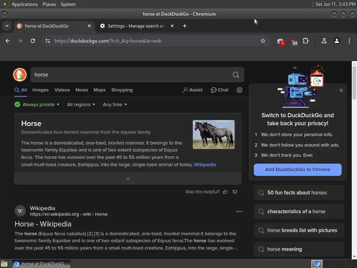357x268 pixels.
Task: Open DuckDuckGo search settings gear
Action: click(239, 90)
